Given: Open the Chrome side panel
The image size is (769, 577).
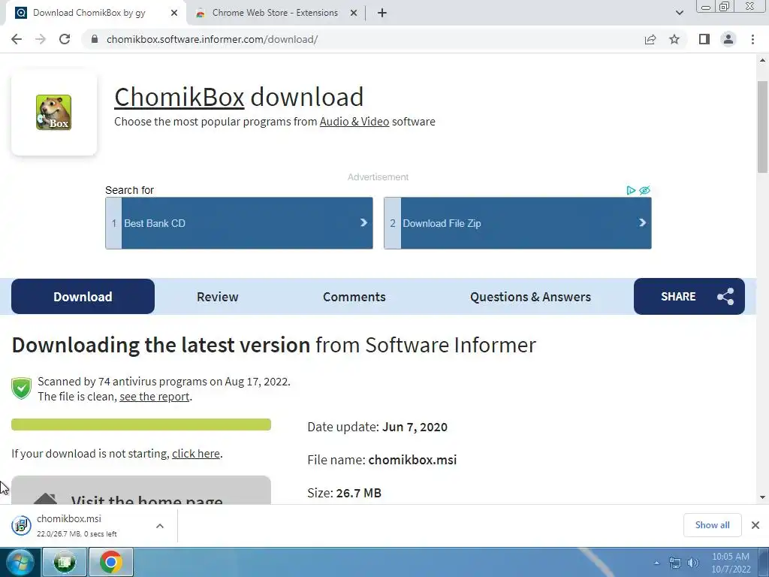Looking at the screenshot, I should pyautogui.click(x=704, y=39).
